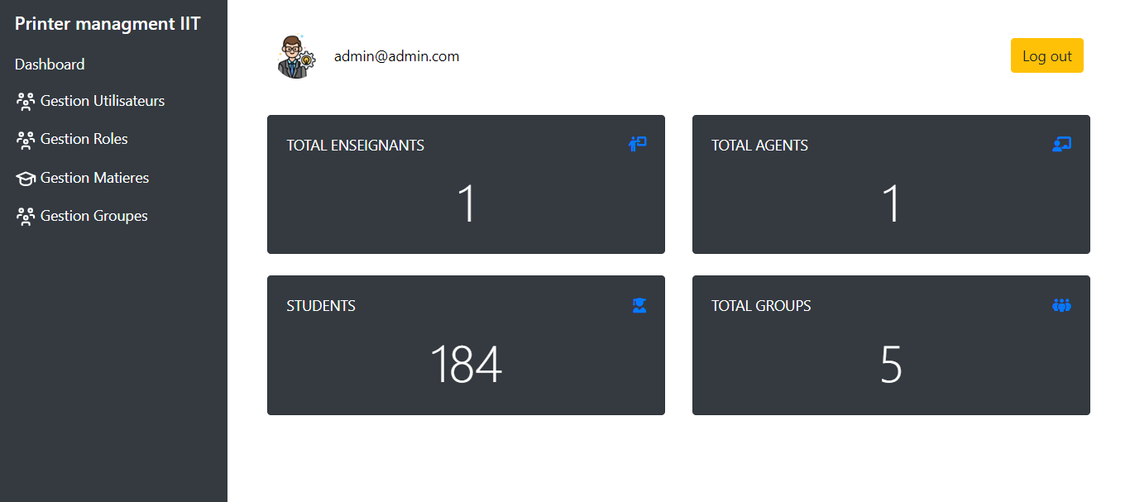The width and height of the screenshot is (1130, 502).
Task: Click the student icon in Students card
Action: [639, 305]
